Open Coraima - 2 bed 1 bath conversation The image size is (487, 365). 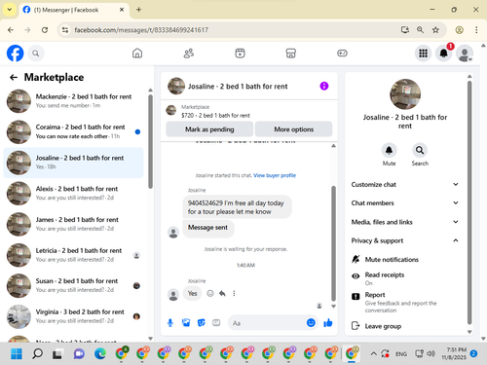pos(73,131)
